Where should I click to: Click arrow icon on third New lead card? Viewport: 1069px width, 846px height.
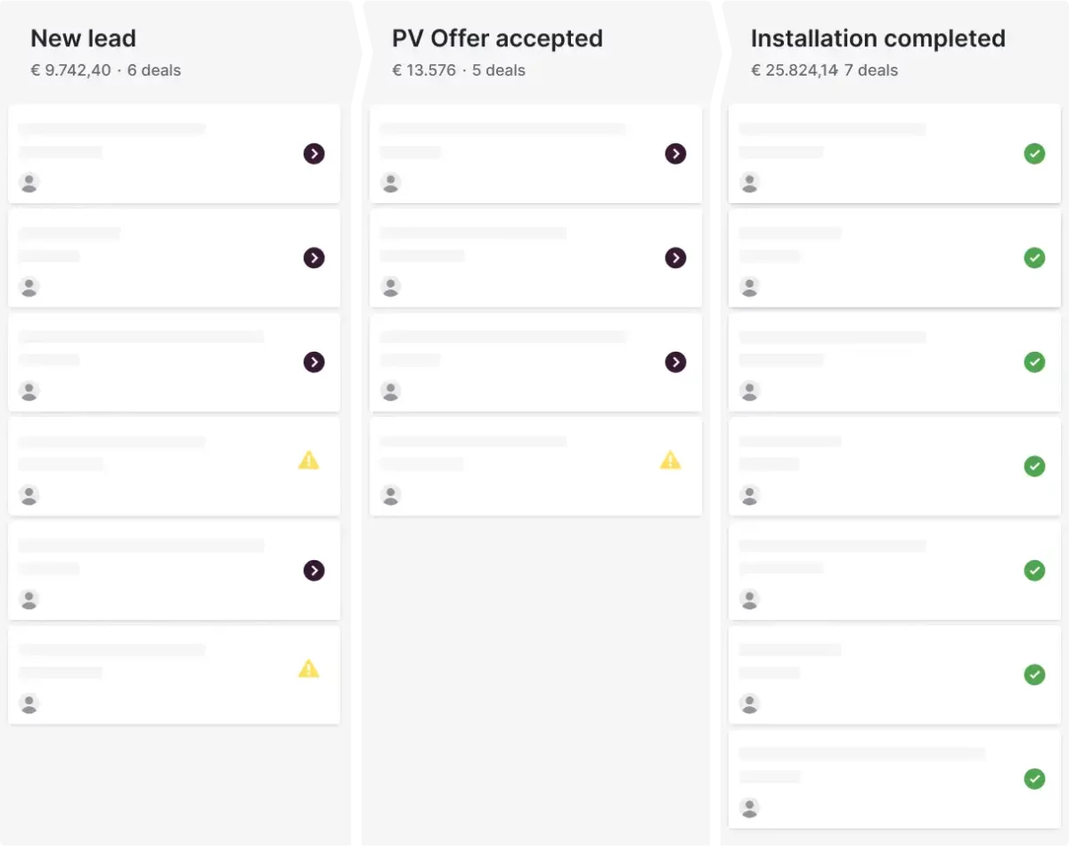click(x=314, y=362)
